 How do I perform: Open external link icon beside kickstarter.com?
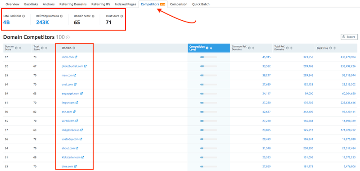point(83,157)
